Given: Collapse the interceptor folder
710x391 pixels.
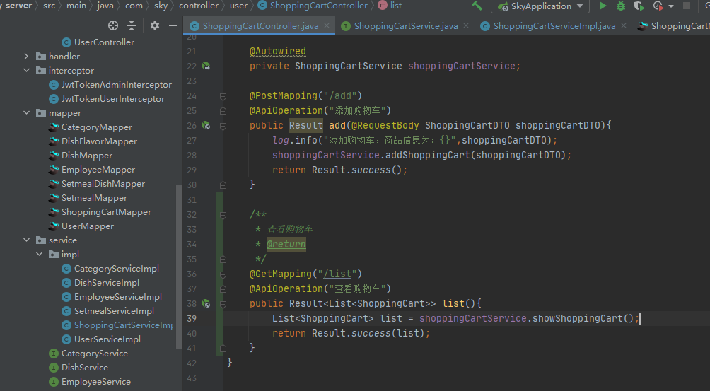Looking at the screenshot, I should point(26,70).
